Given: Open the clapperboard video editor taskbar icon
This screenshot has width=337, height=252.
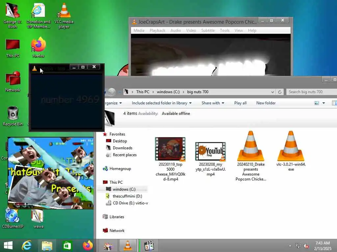Looking at the screenshot, I should click(x=149, y=245).
